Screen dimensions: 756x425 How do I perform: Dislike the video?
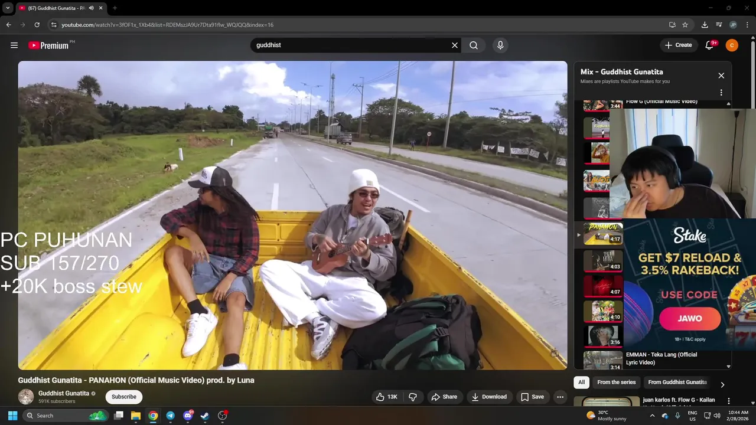point(413,397)
